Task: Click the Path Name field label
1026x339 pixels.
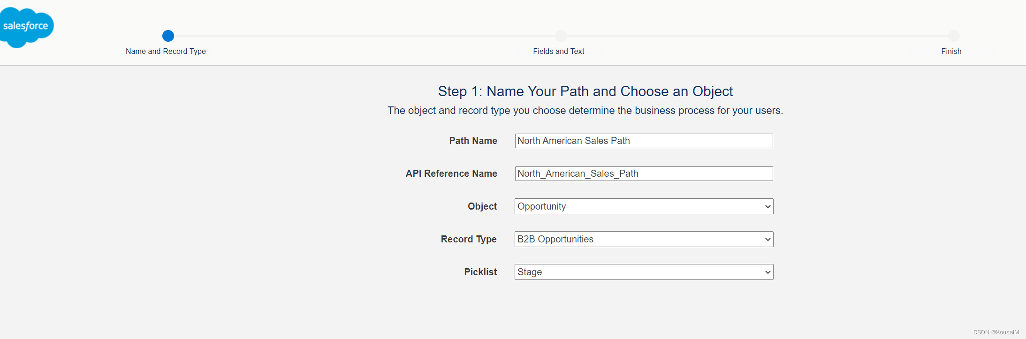Action: [x=473, y=141]
